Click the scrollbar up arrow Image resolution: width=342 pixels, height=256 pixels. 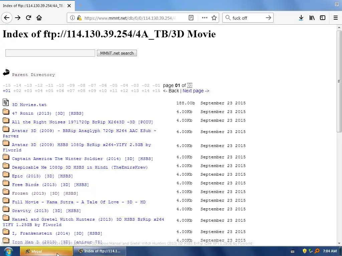coord(339,27)
